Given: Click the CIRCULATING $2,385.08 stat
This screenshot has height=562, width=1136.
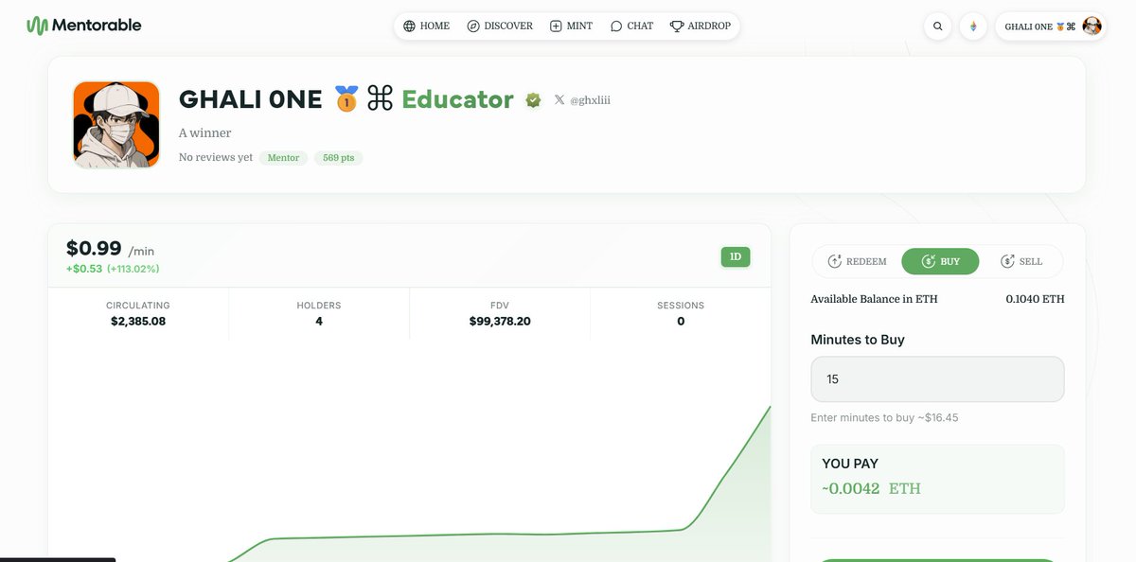Looking at the screenshot, I should (x=138, y=313).
